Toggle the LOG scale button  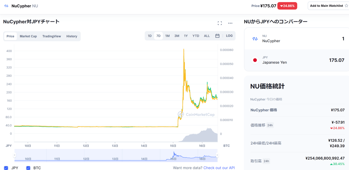[229, 36]
